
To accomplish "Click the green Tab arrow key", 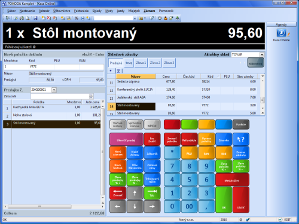I will click(x=152, y=193).
